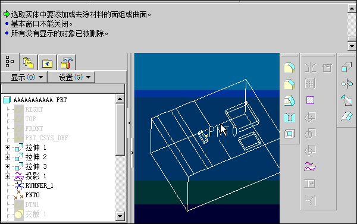Select the Hole tool icon

[290, 117]
